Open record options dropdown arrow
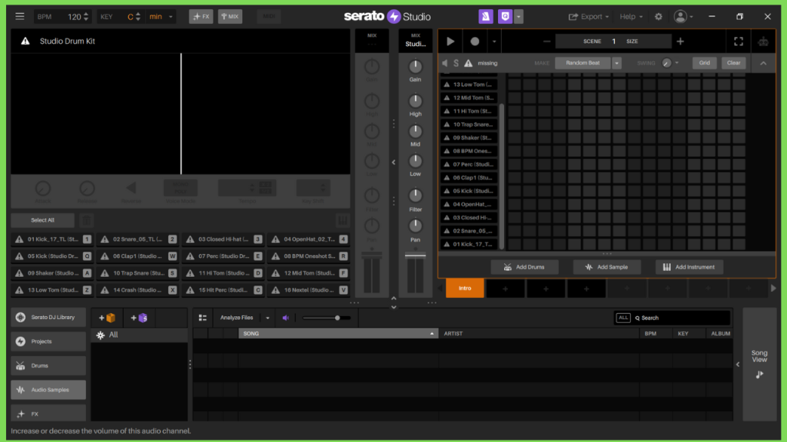787x442 pixels. tap(494, 41)
